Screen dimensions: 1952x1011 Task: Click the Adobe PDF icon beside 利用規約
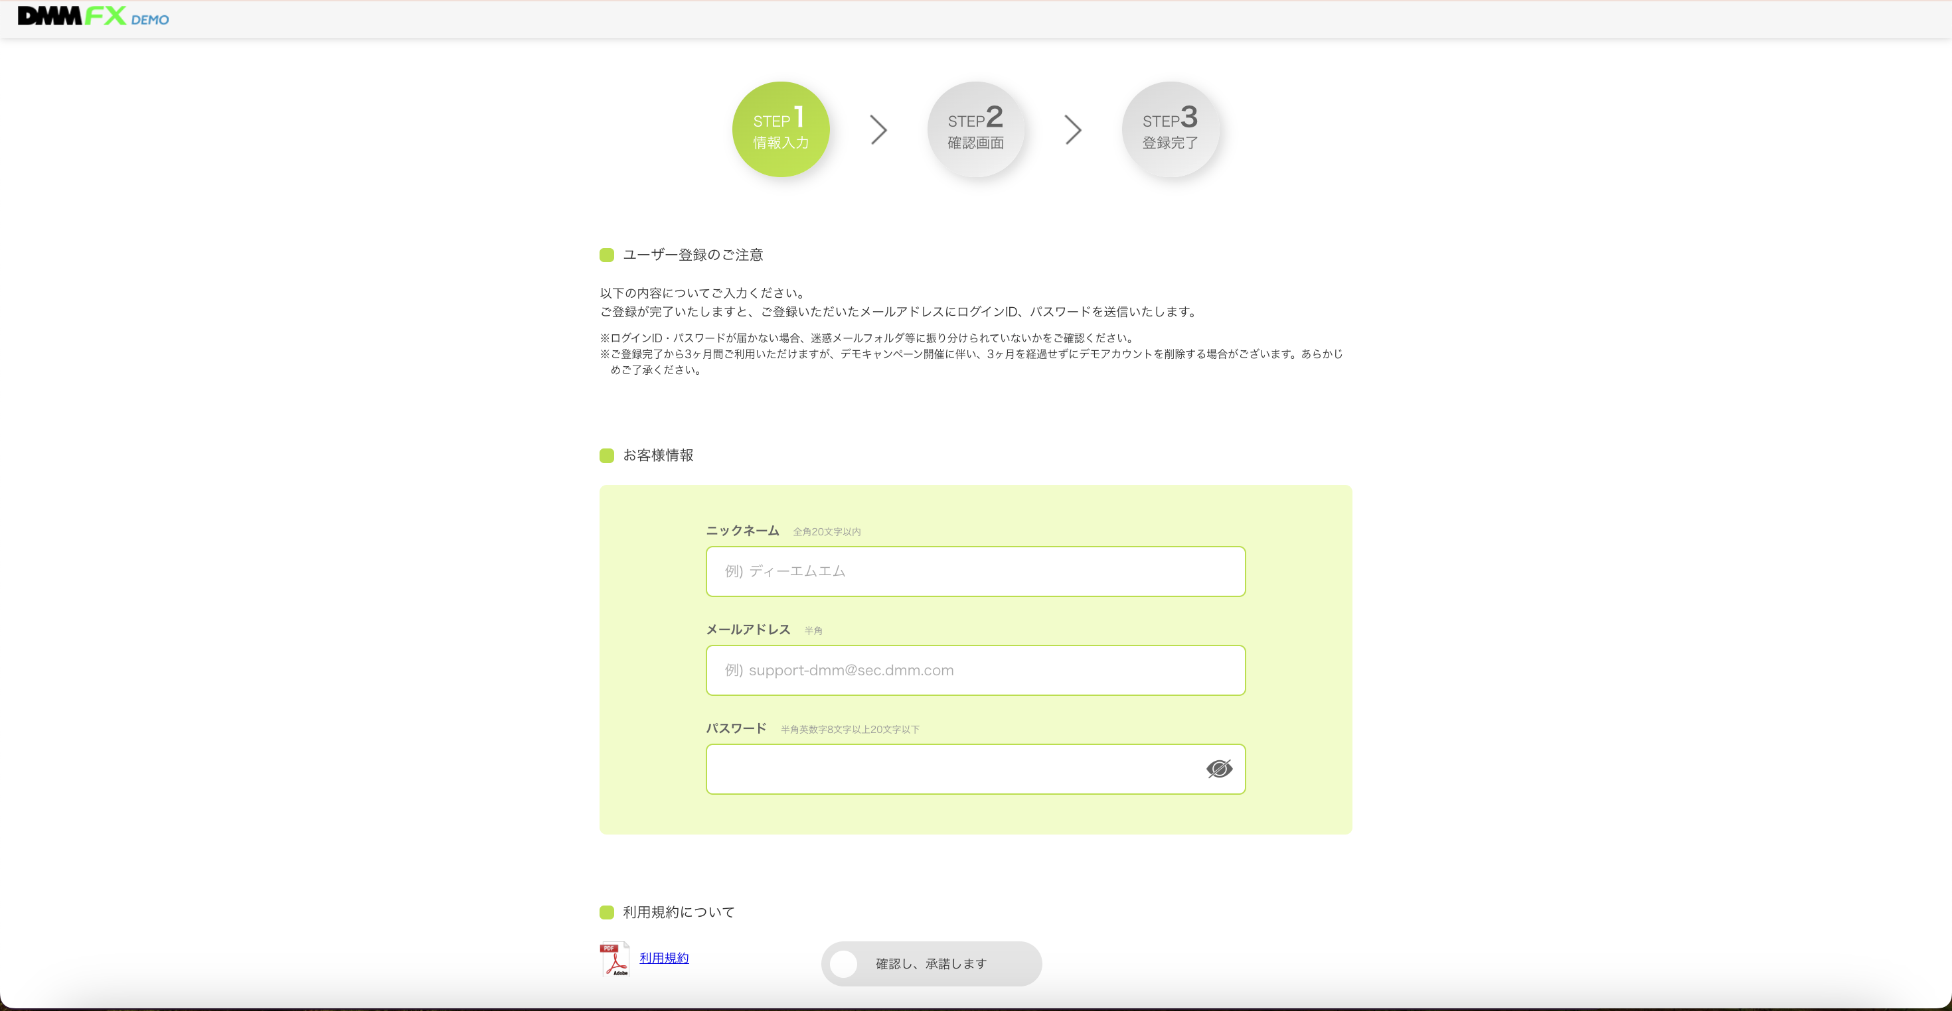pyautogui.click(x=615, y=959)
